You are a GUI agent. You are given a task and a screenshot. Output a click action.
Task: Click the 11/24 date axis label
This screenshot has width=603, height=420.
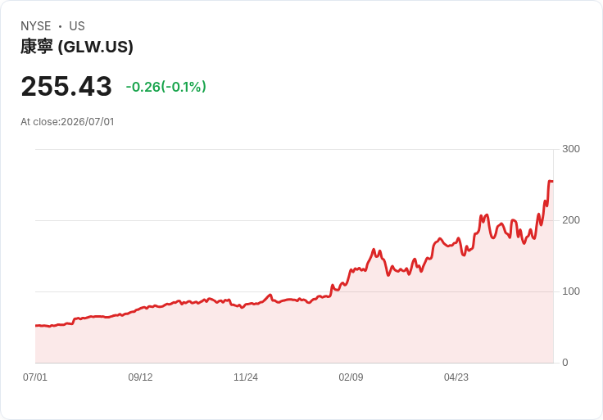246,377
